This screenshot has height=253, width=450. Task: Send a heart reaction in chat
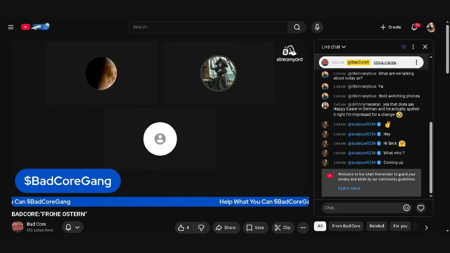pyautogui.click(x=421, y=208)
